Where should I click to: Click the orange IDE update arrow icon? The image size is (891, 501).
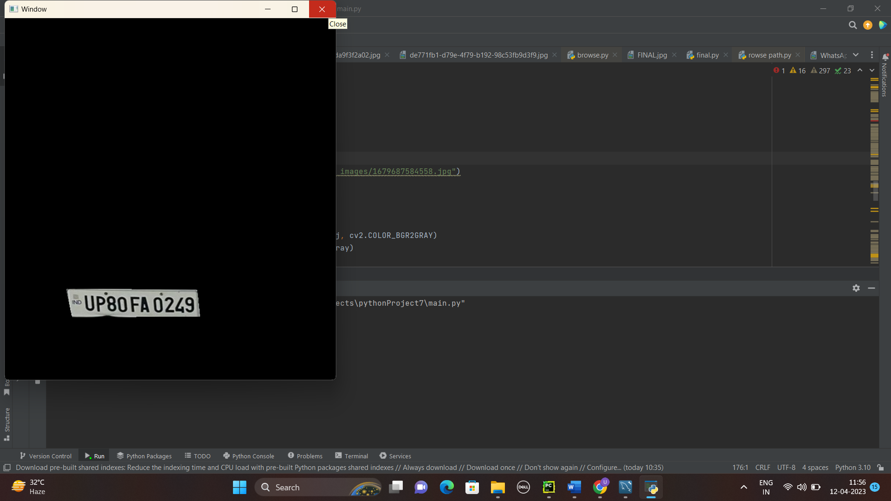pyautogui.click(x=867, y=25)
